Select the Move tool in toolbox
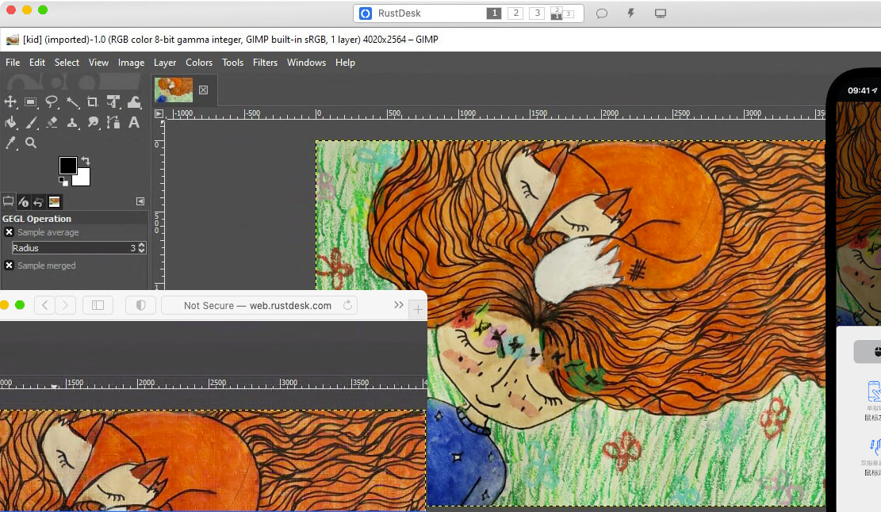This screenshot has width=881, height=512. [x=10, y=102]
